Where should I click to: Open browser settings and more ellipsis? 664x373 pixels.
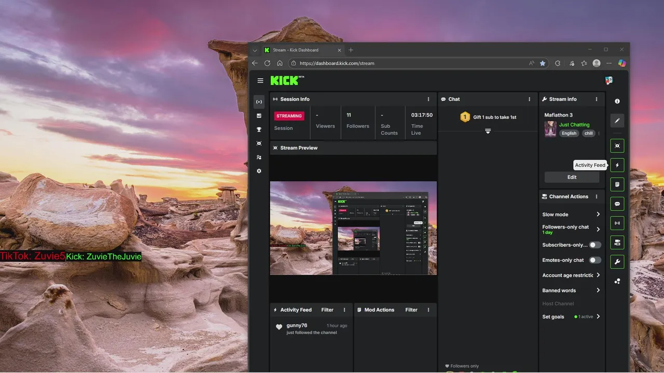pyautogui.click(x=609, y=63)
